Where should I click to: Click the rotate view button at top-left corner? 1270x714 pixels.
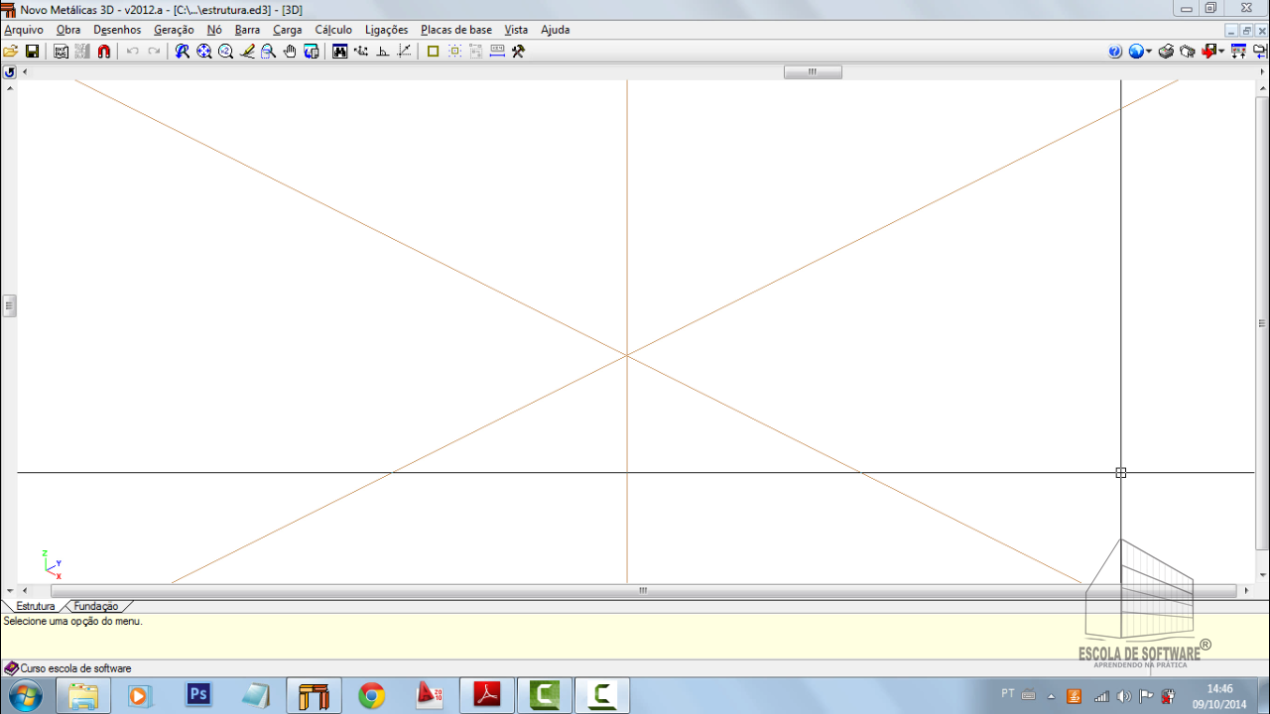click(x=9, y=72)
